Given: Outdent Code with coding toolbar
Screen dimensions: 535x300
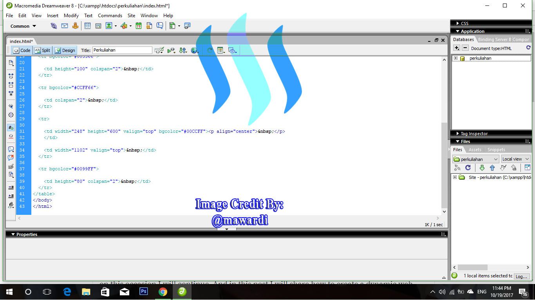Looking at the screenshot, I should pos(11,196).
